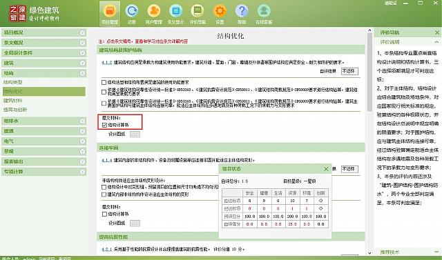Viewport: 442px width, 260px height.
Task: Click the 自评总分 1.5 value
Action: (244, 181)
